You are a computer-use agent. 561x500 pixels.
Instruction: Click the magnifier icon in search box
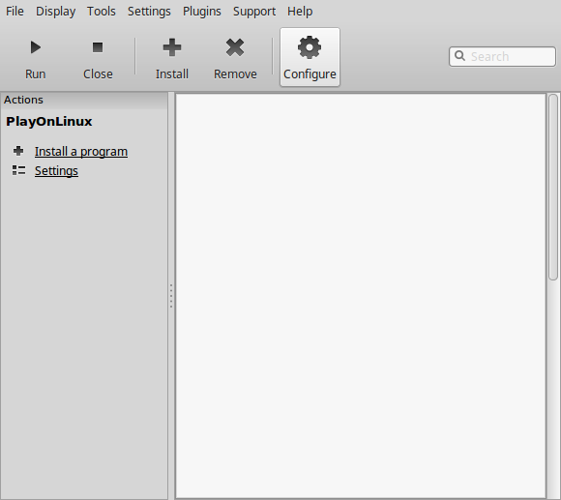click(x=459, y=56)
